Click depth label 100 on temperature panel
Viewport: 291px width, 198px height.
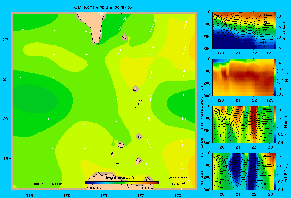click(207, 24)
